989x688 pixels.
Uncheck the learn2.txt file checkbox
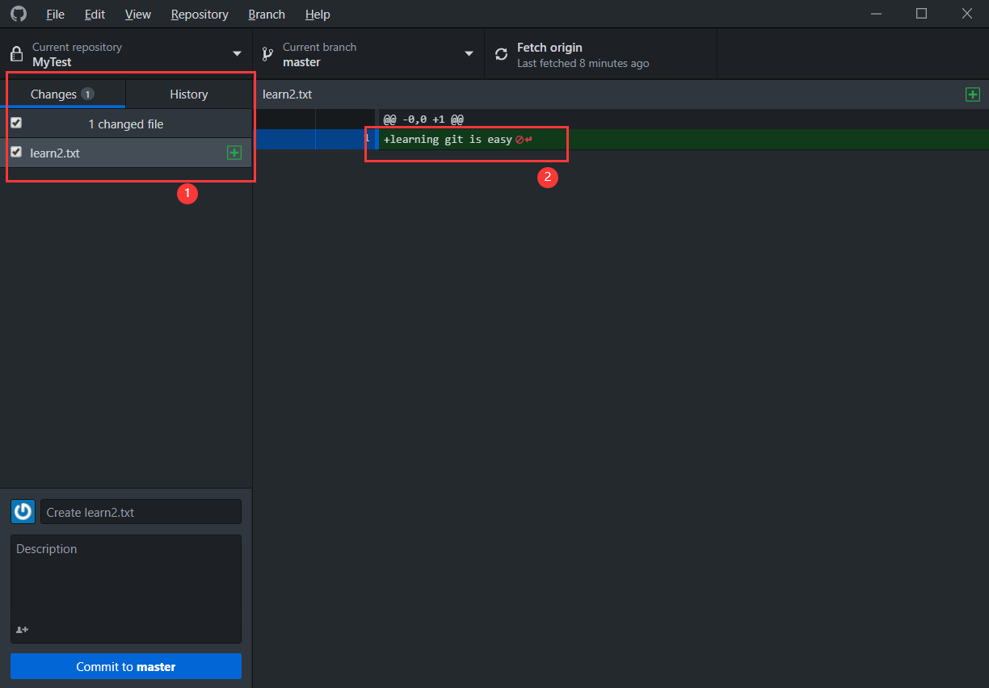click(x=16, y=152)
